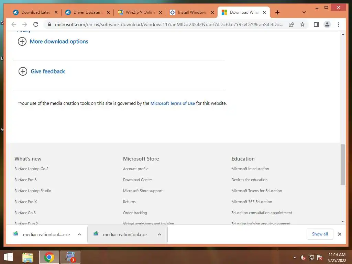The image size is (352, 264).
Task: Close the Download Windows tab
Action: [264, 12]
